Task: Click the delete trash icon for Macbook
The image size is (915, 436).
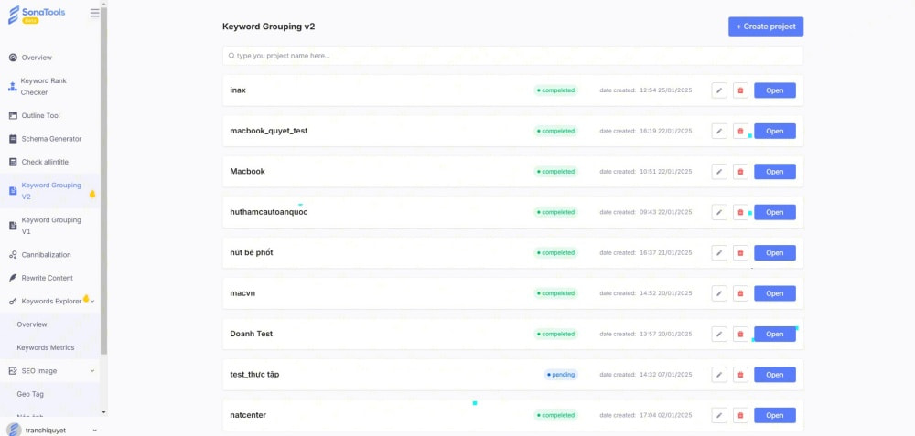Action: (740, 172)
